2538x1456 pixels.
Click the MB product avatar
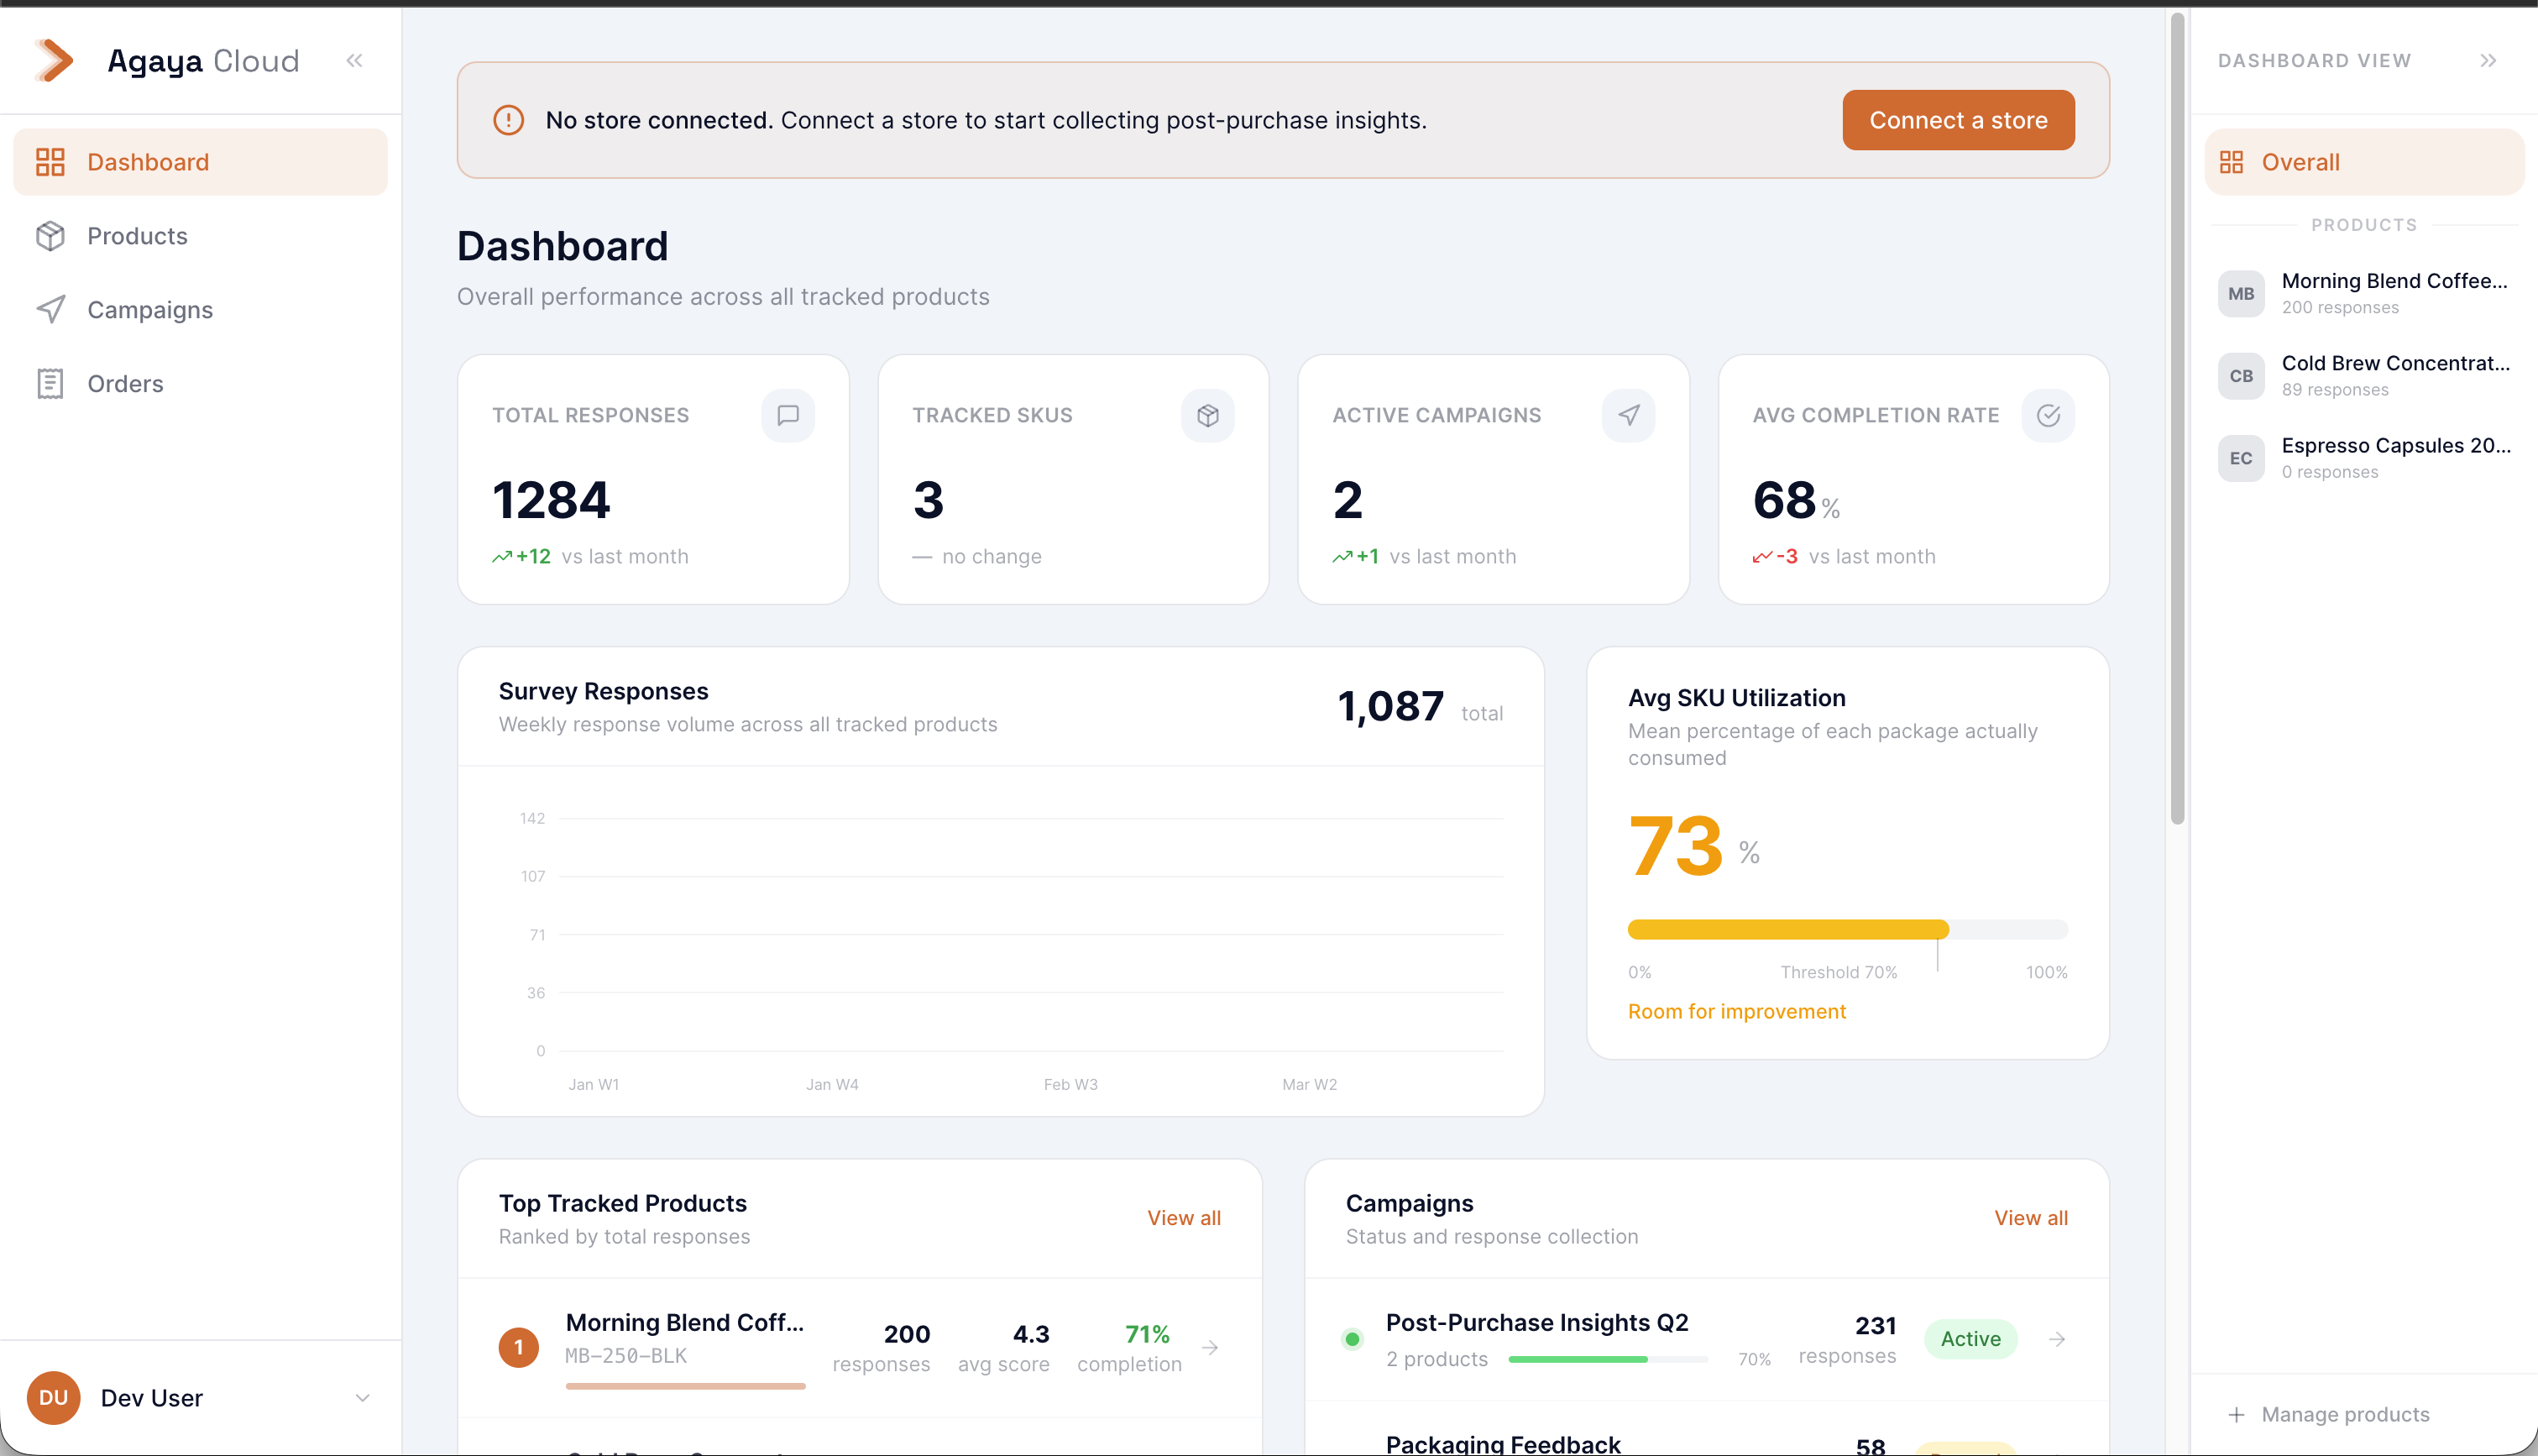click(2241, 293)
